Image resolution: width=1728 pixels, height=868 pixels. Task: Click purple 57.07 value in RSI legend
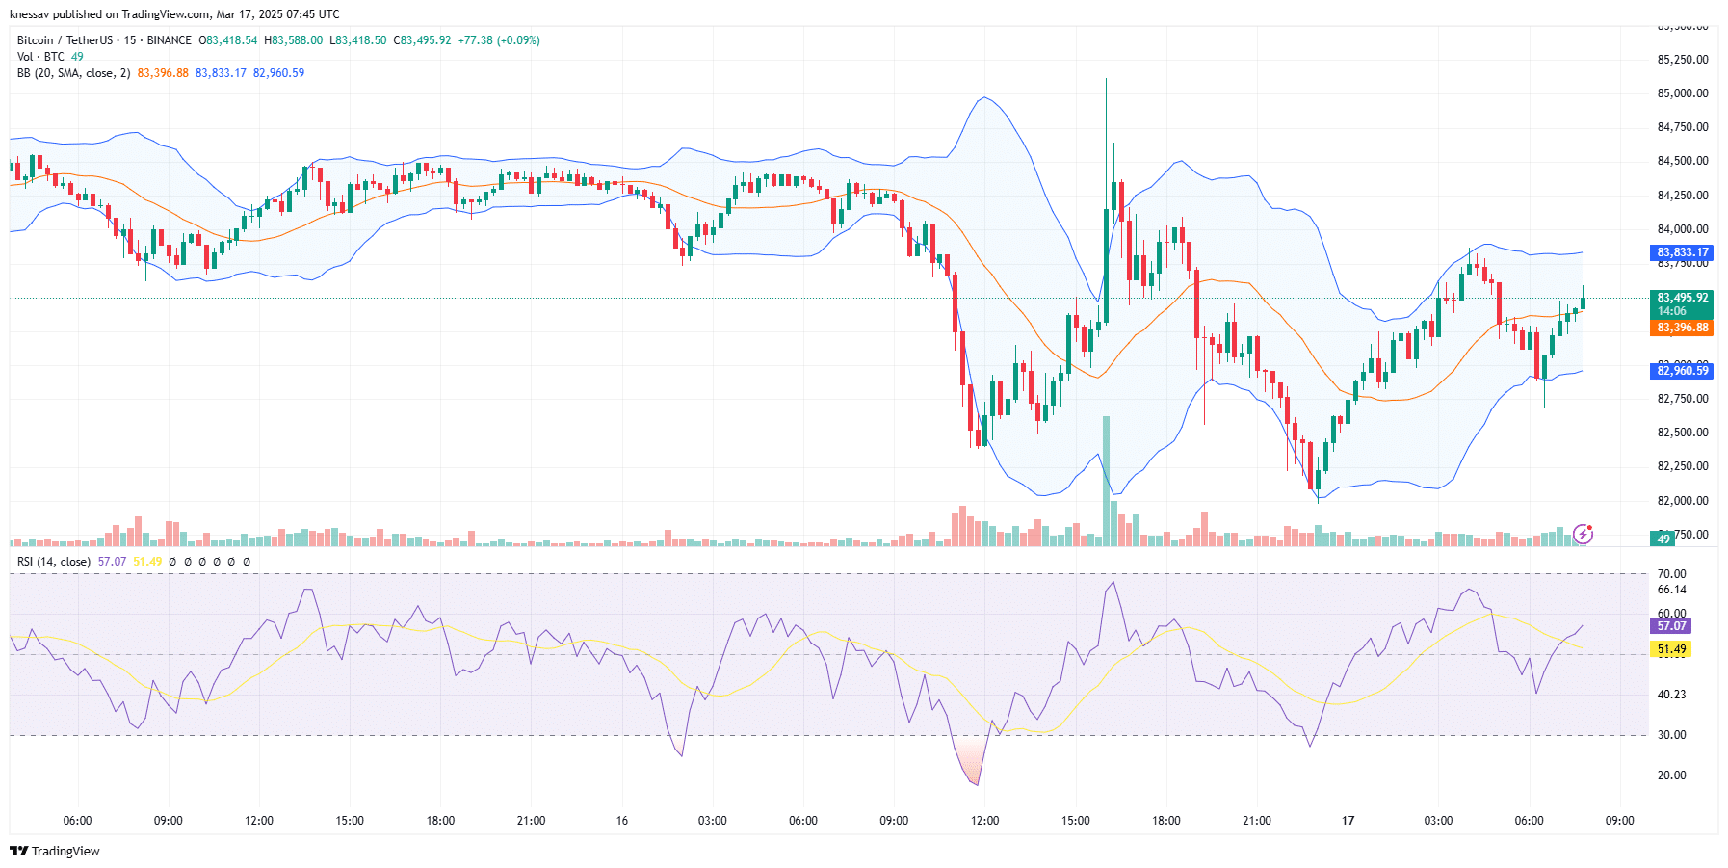pyautogui.click(x=112, y=562)
